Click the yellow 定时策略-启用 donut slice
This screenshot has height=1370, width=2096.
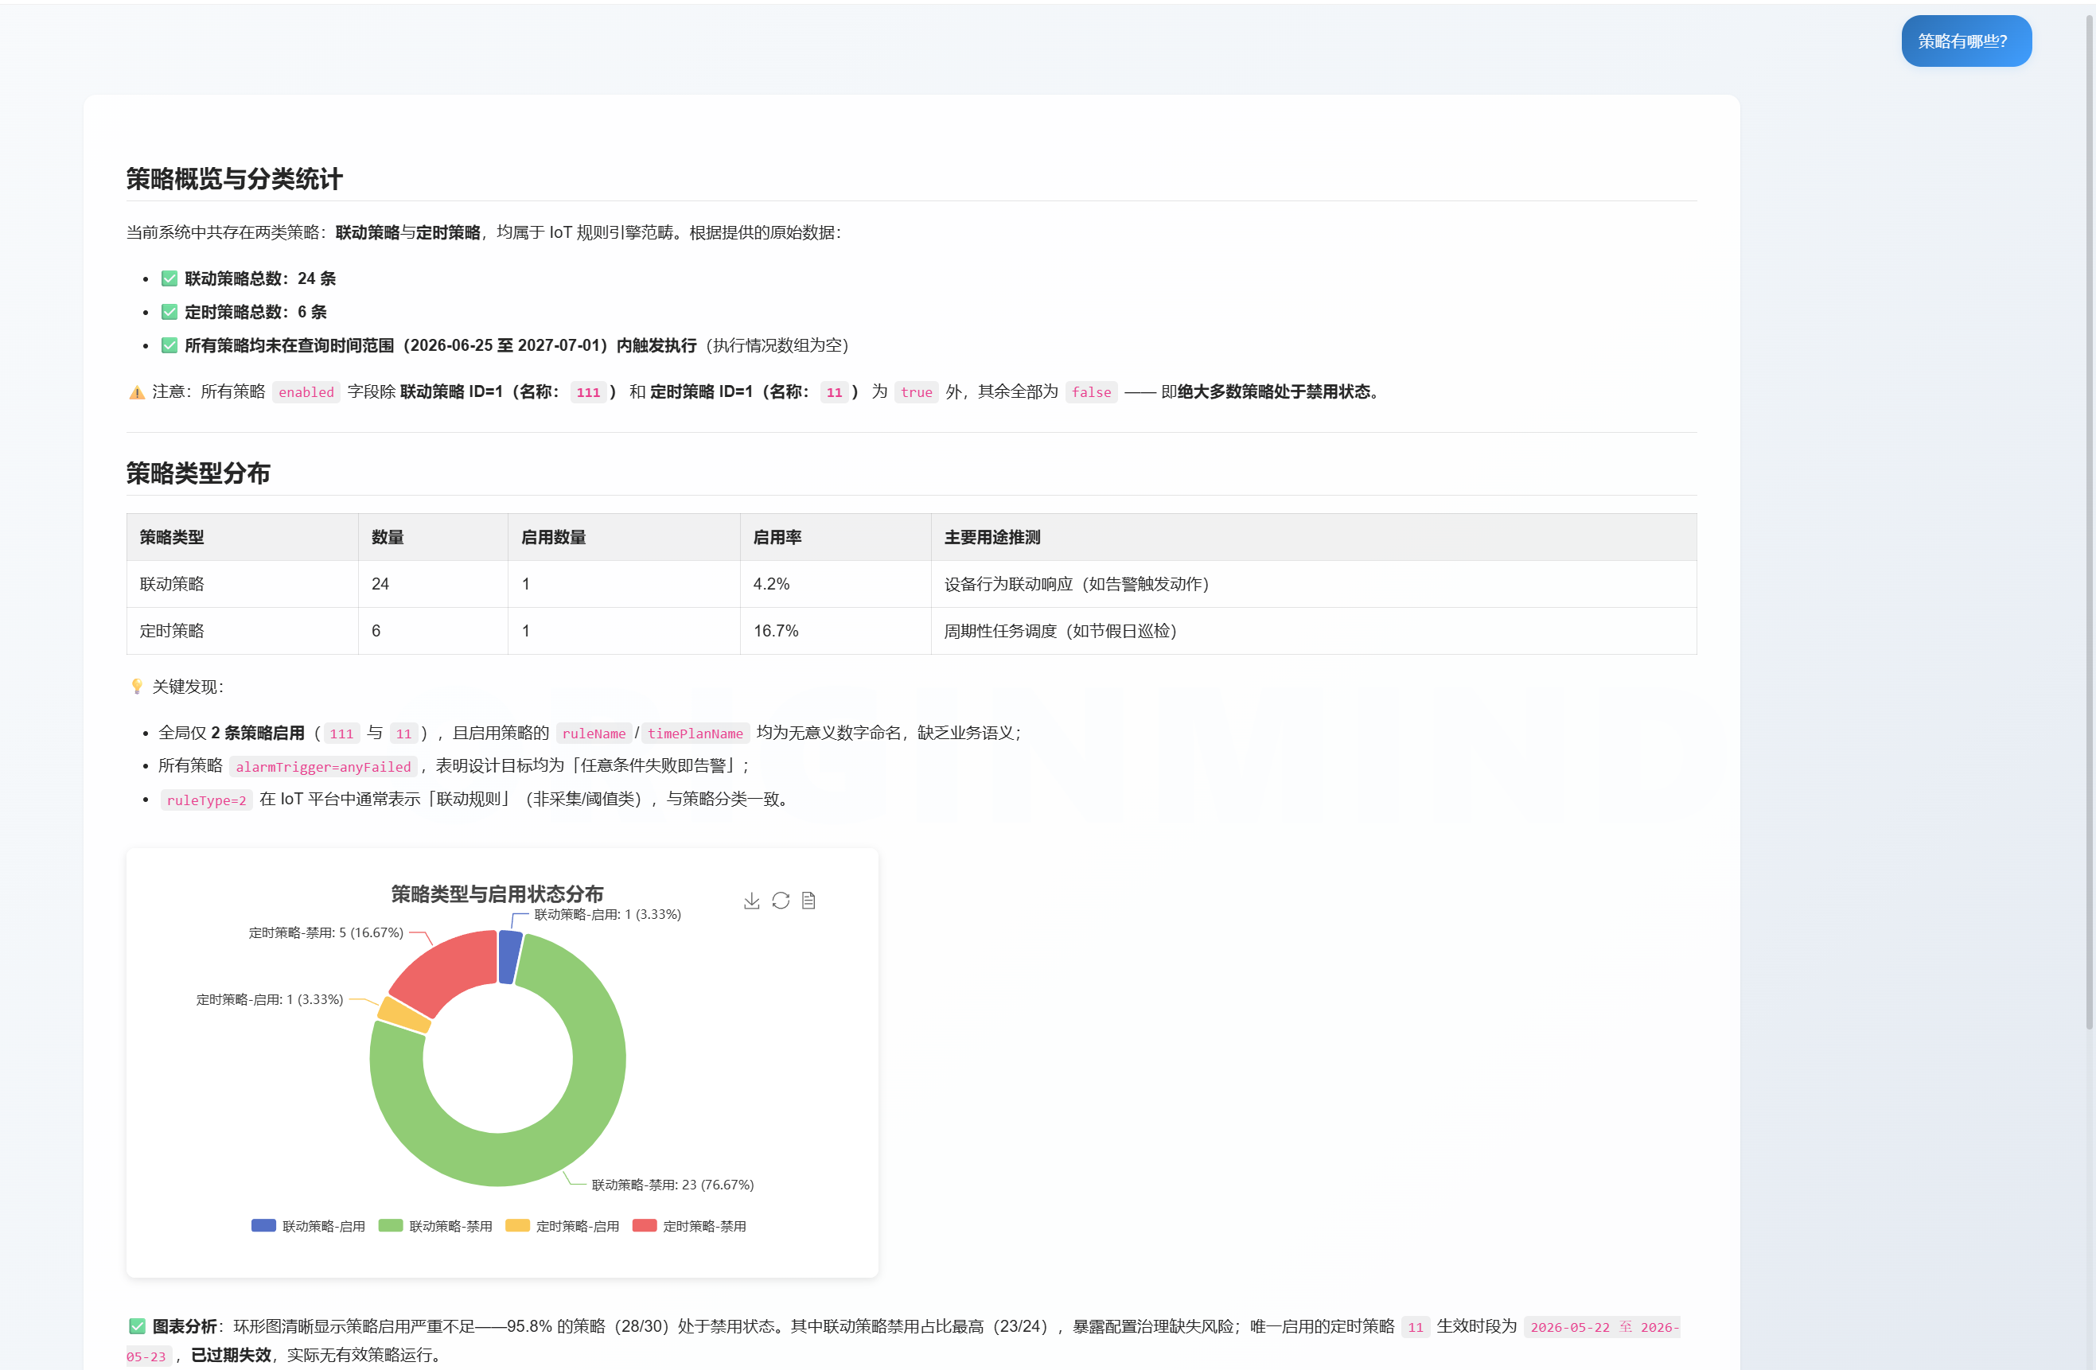(x=404, y=1015)
